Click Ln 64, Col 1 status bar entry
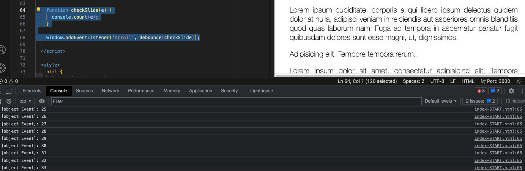 [367, 81]
